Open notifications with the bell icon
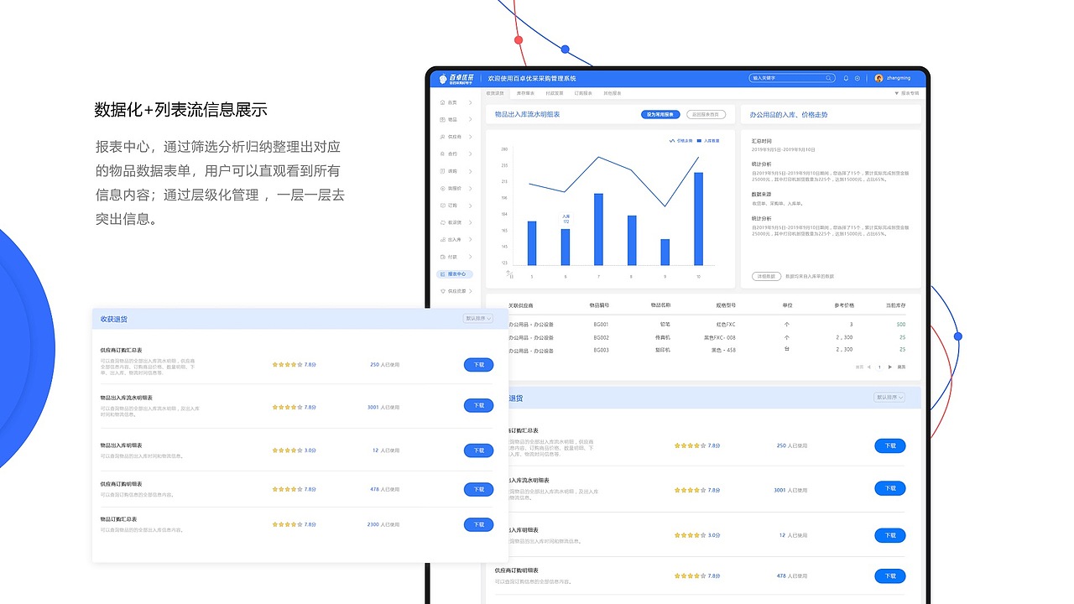1074x604 pixels. click(x=846, y=78)
